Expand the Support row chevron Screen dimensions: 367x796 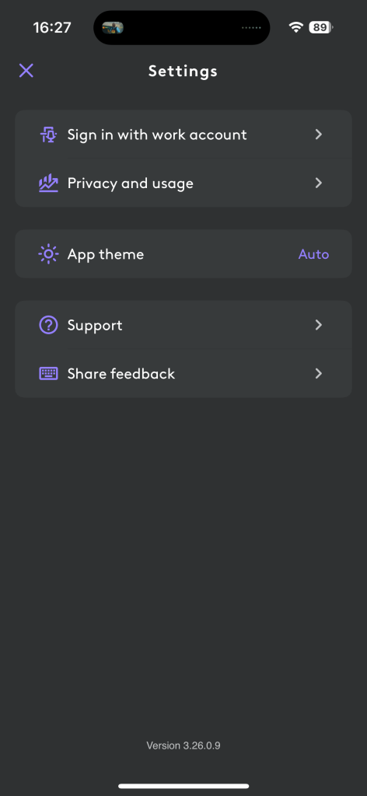(x=318, y=325)
